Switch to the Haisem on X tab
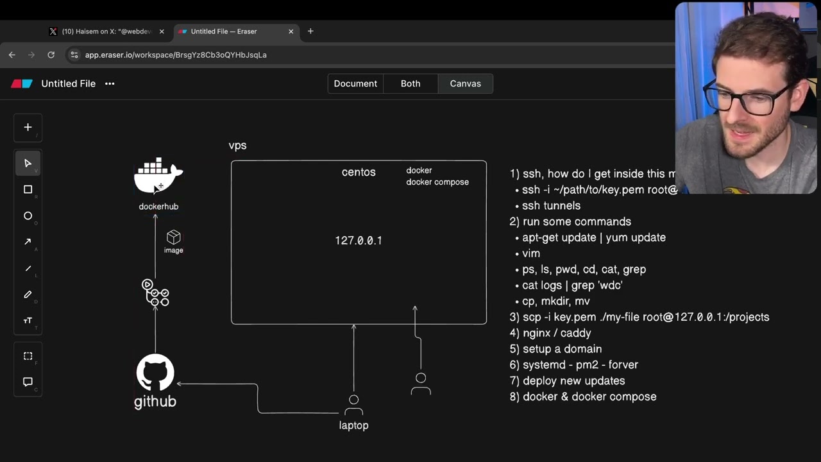The height and width of the screenshot is (462, 821). tap(107, 31)
